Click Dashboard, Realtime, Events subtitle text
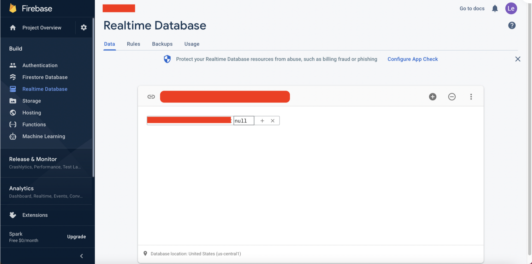The width and height of the screenshot is (532, 264). tap(46, 196)
